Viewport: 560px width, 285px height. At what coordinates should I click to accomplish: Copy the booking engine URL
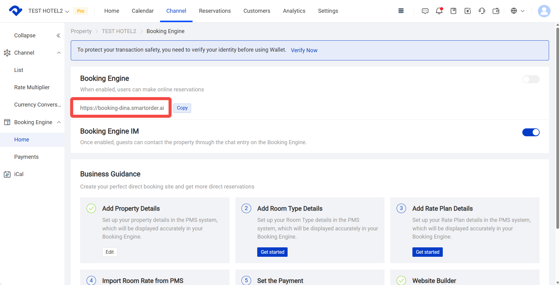pyautogui.click(x=182, y=108)
